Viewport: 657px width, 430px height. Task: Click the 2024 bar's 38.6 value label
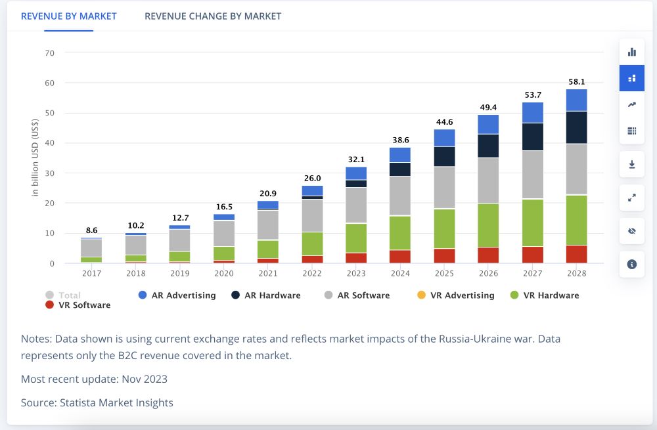click(x=399, y=140)
